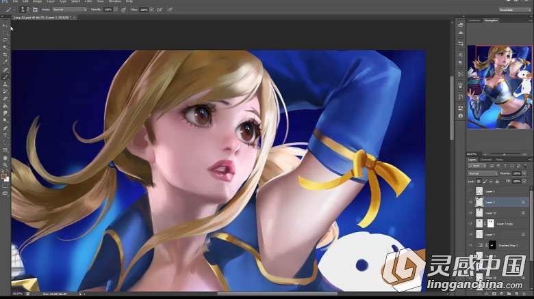Toggle lock transparent pixels

click(x=479, y=182)
